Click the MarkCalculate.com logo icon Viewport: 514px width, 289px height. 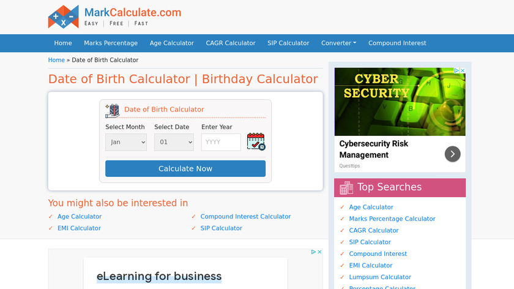click(63, 17)
